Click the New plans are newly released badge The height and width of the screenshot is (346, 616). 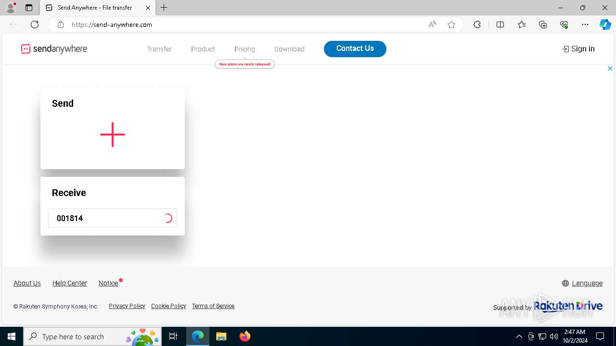pos(245,64)
